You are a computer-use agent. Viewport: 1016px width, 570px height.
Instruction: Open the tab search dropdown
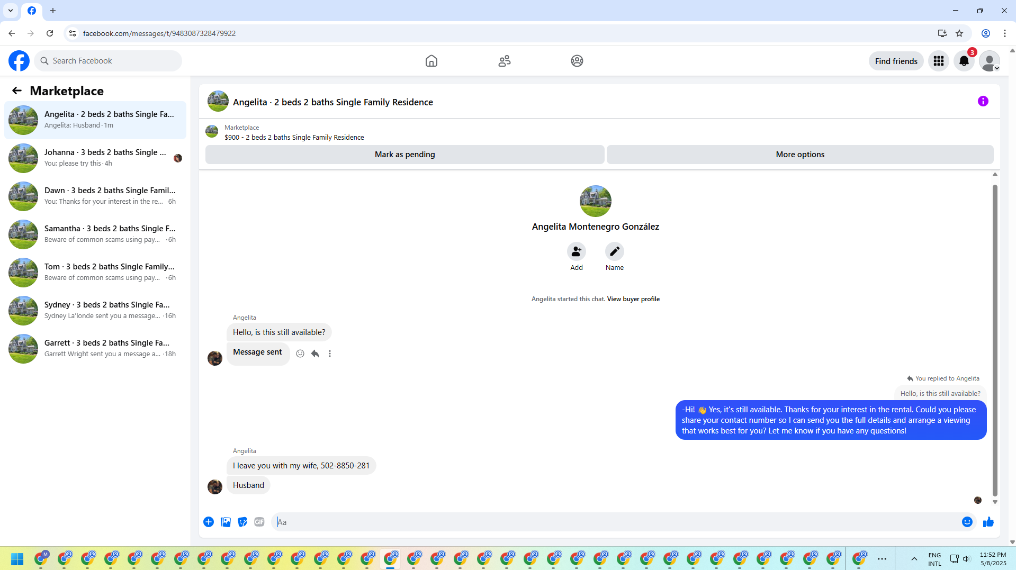click(11, 11)
